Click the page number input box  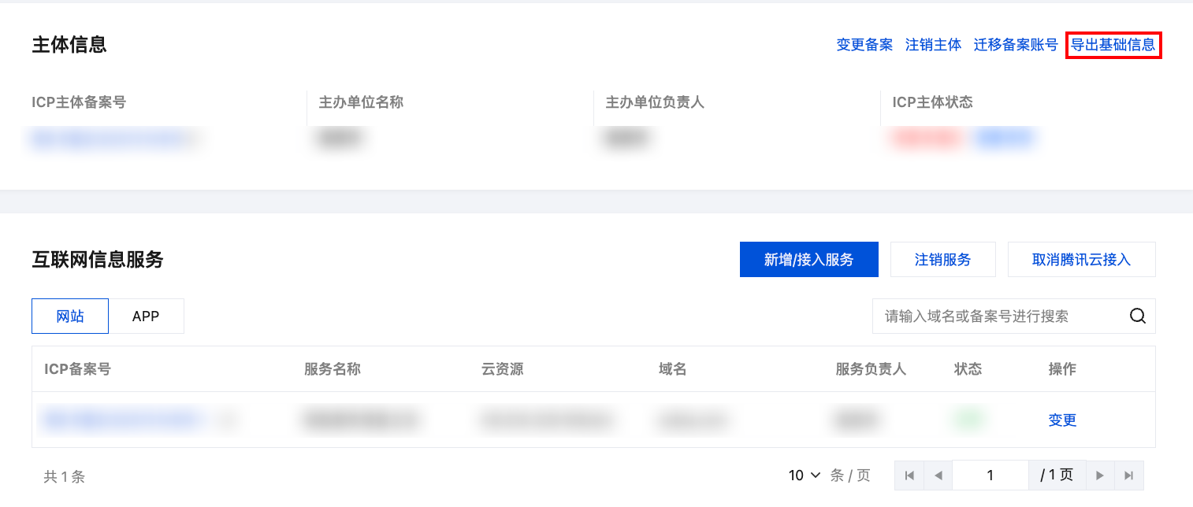point(990,476)
